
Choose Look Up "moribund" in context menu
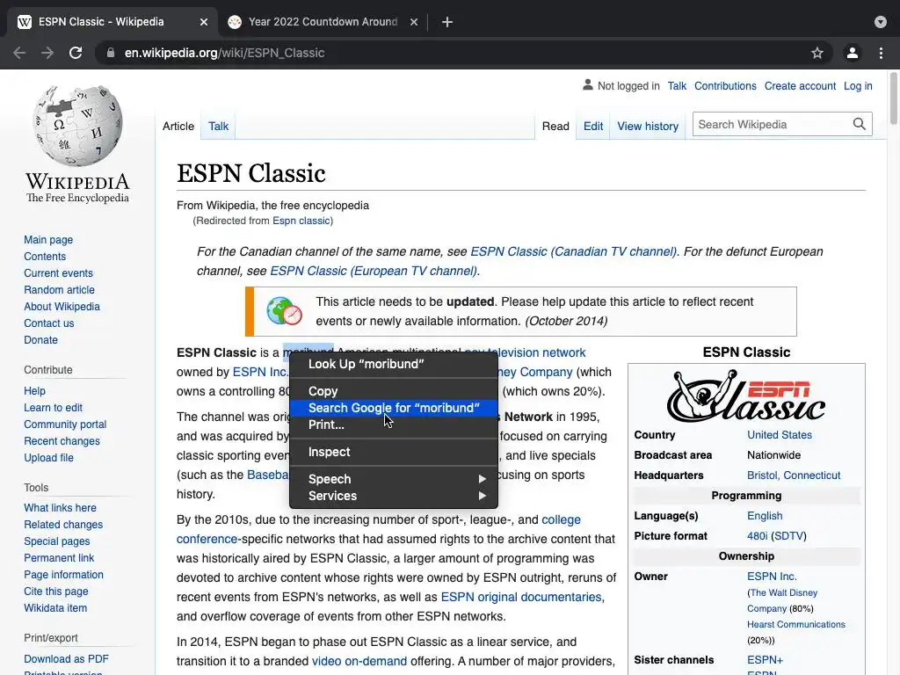(394, 364)
